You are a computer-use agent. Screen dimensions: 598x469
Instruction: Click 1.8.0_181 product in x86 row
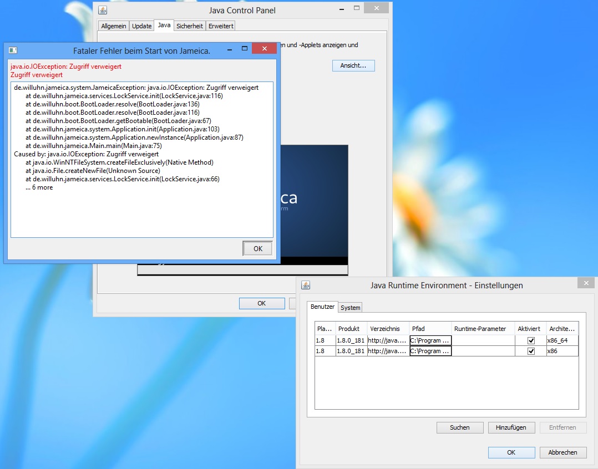coord(351,351)
